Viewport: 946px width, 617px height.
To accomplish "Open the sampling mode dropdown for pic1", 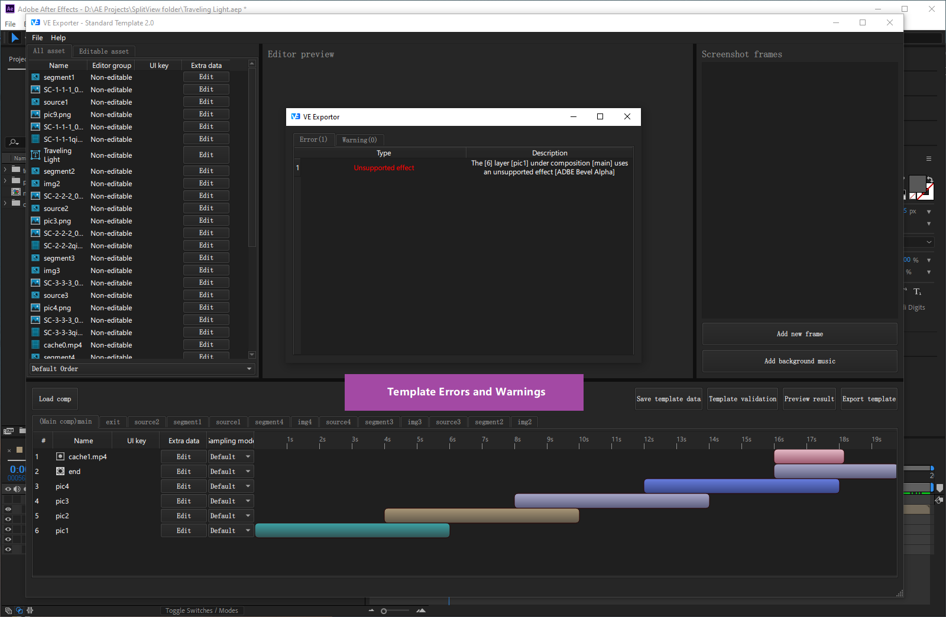I will coord(231,530).
